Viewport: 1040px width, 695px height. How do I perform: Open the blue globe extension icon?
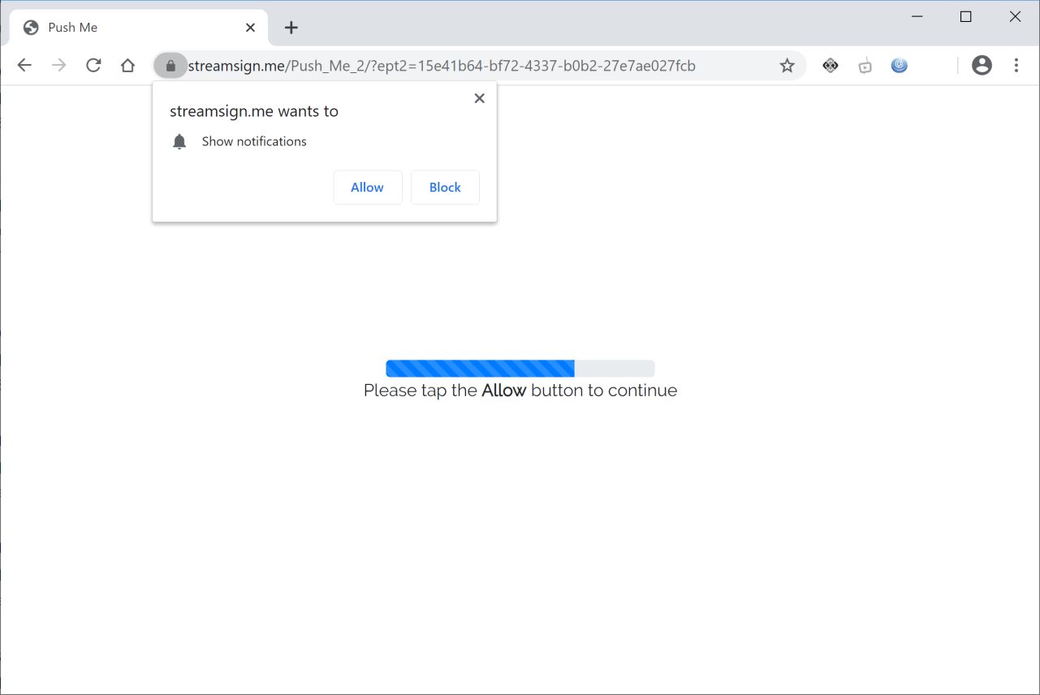coord(900,66)
